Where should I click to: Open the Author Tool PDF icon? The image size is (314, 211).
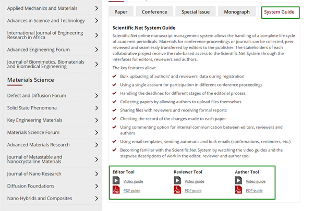[x=238, y=190]
